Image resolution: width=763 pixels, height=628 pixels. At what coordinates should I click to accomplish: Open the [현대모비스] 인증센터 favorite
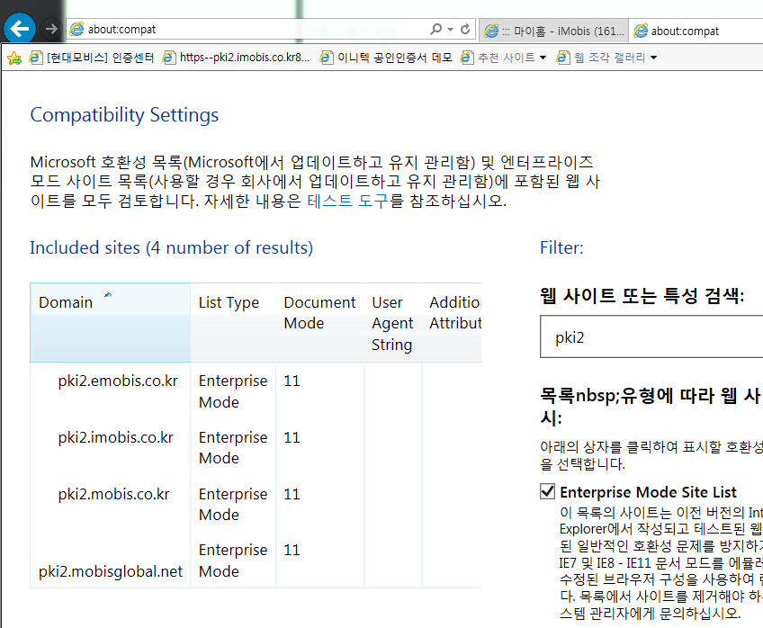click(92, 58)
